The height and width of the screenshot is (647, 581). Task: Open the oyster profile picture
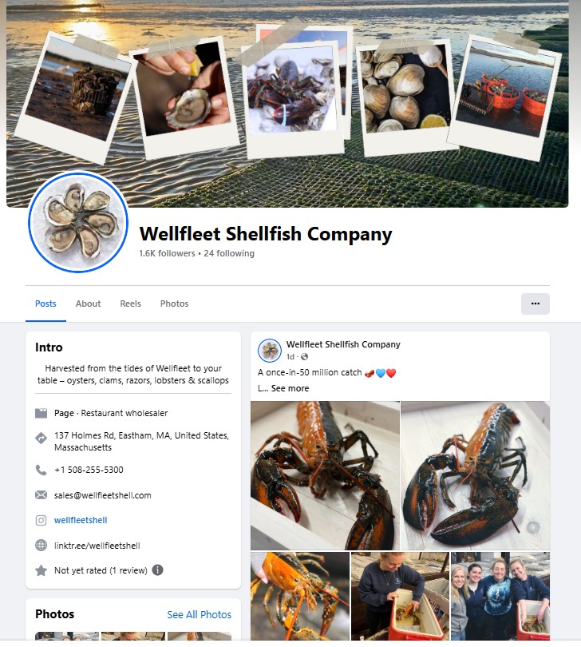pos(78,222)
